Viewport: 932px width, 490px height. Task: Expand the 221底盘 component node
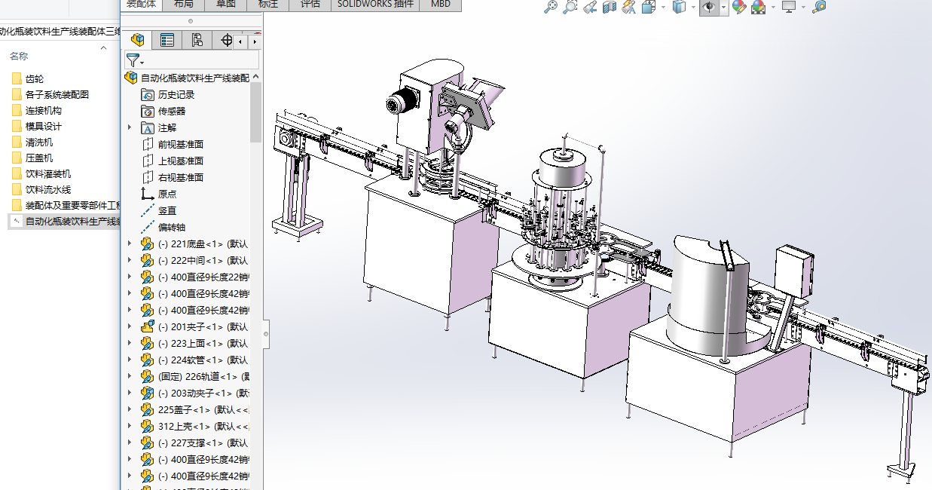pos(130,243)
